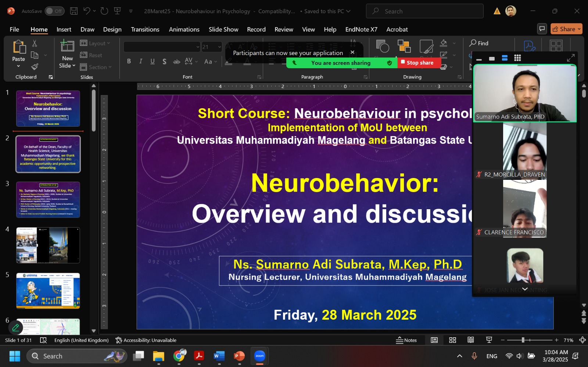The height and width of the screenshot is (367, 588).
Task: Start presentation from beginning icon
Action: click(118, 11)
